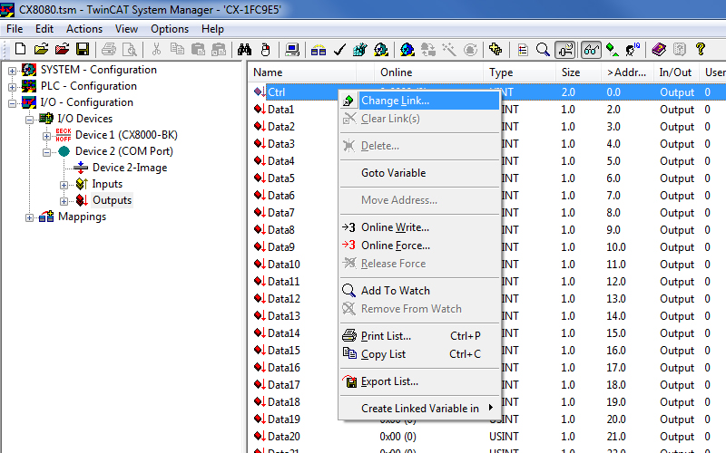Open the File menu
This screenshot has height=453, width=726.
coord(15,29)
